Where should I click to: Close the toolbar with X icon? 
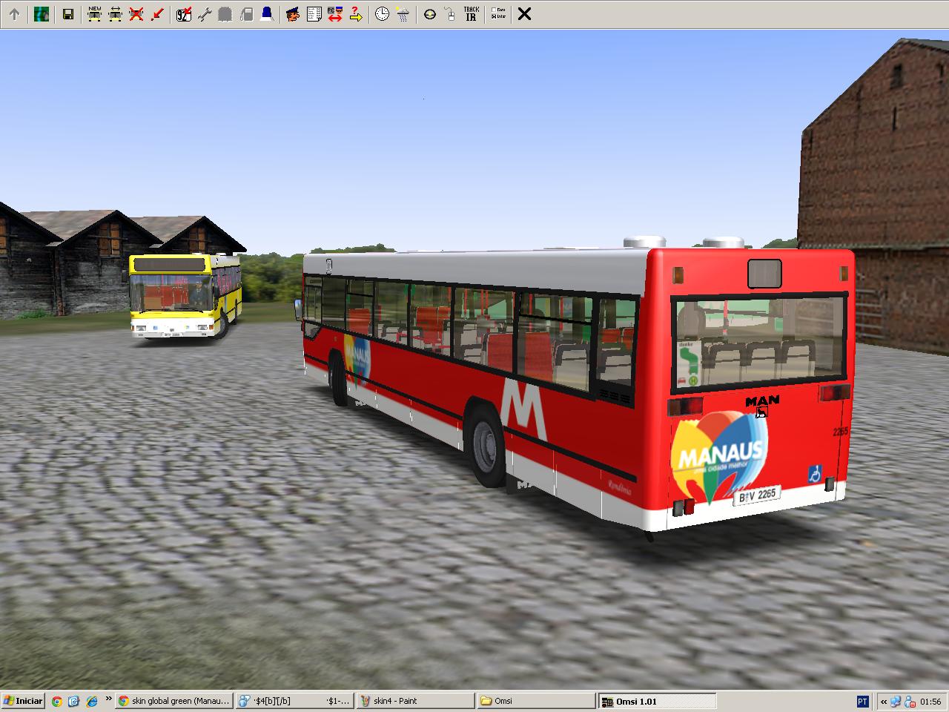coord(524,13)
